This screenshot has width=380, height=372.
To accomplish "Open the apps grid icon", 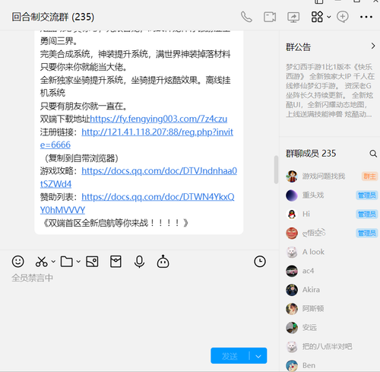I will [x=317, y=17].
